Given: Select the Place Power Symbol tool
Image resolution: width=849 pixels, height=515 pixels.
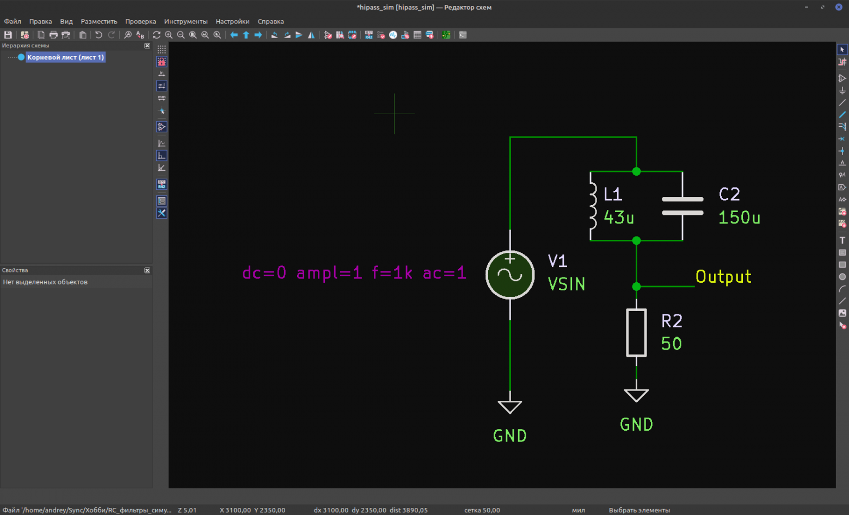Looking at the screenshot, I should 842,91.
